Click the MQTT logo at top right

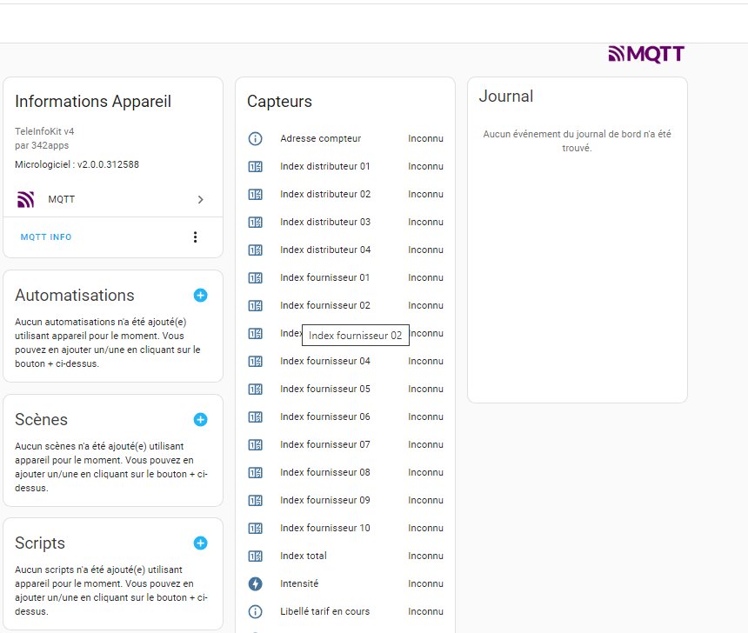click(x=646, y=55)
